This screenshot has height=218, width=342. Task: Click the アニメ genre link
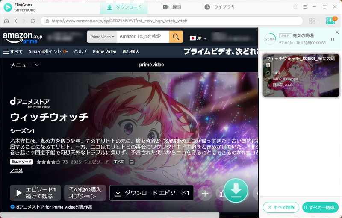click(x=16, y=171)
